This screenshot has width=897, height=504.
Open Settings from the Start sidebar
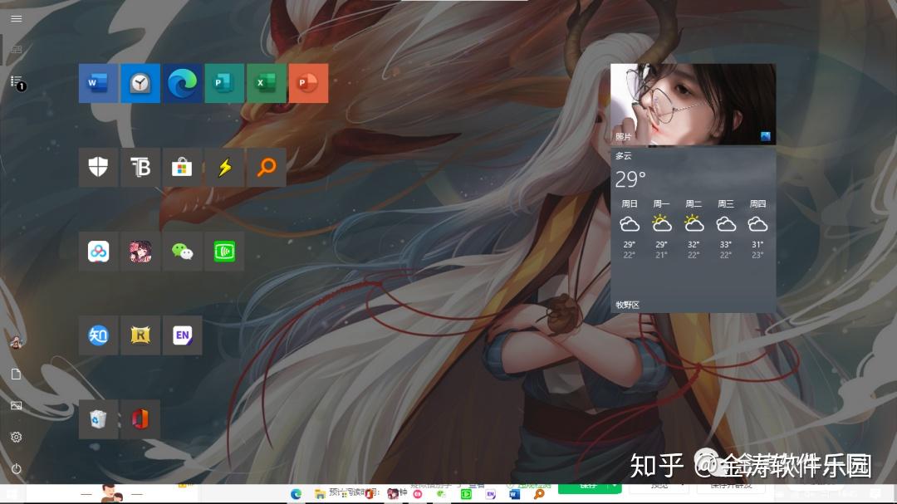(16, 437)
